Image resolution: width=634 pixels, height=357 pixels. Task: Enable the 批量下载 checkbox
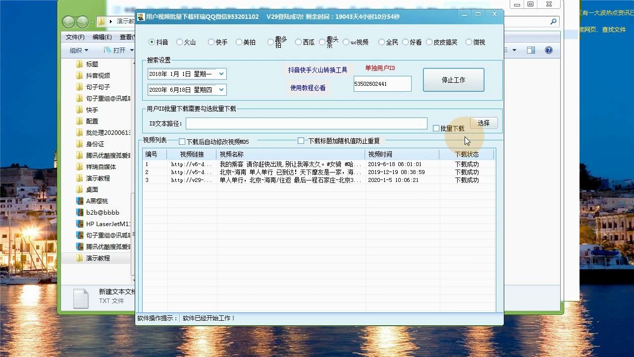click(x=436, y=128)
